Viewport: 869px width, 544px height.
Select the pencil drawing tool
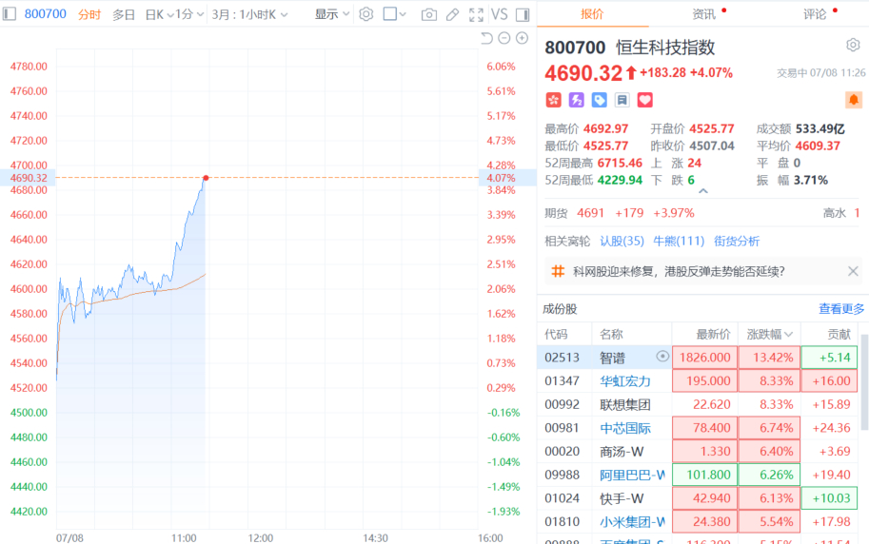[452, 14]
